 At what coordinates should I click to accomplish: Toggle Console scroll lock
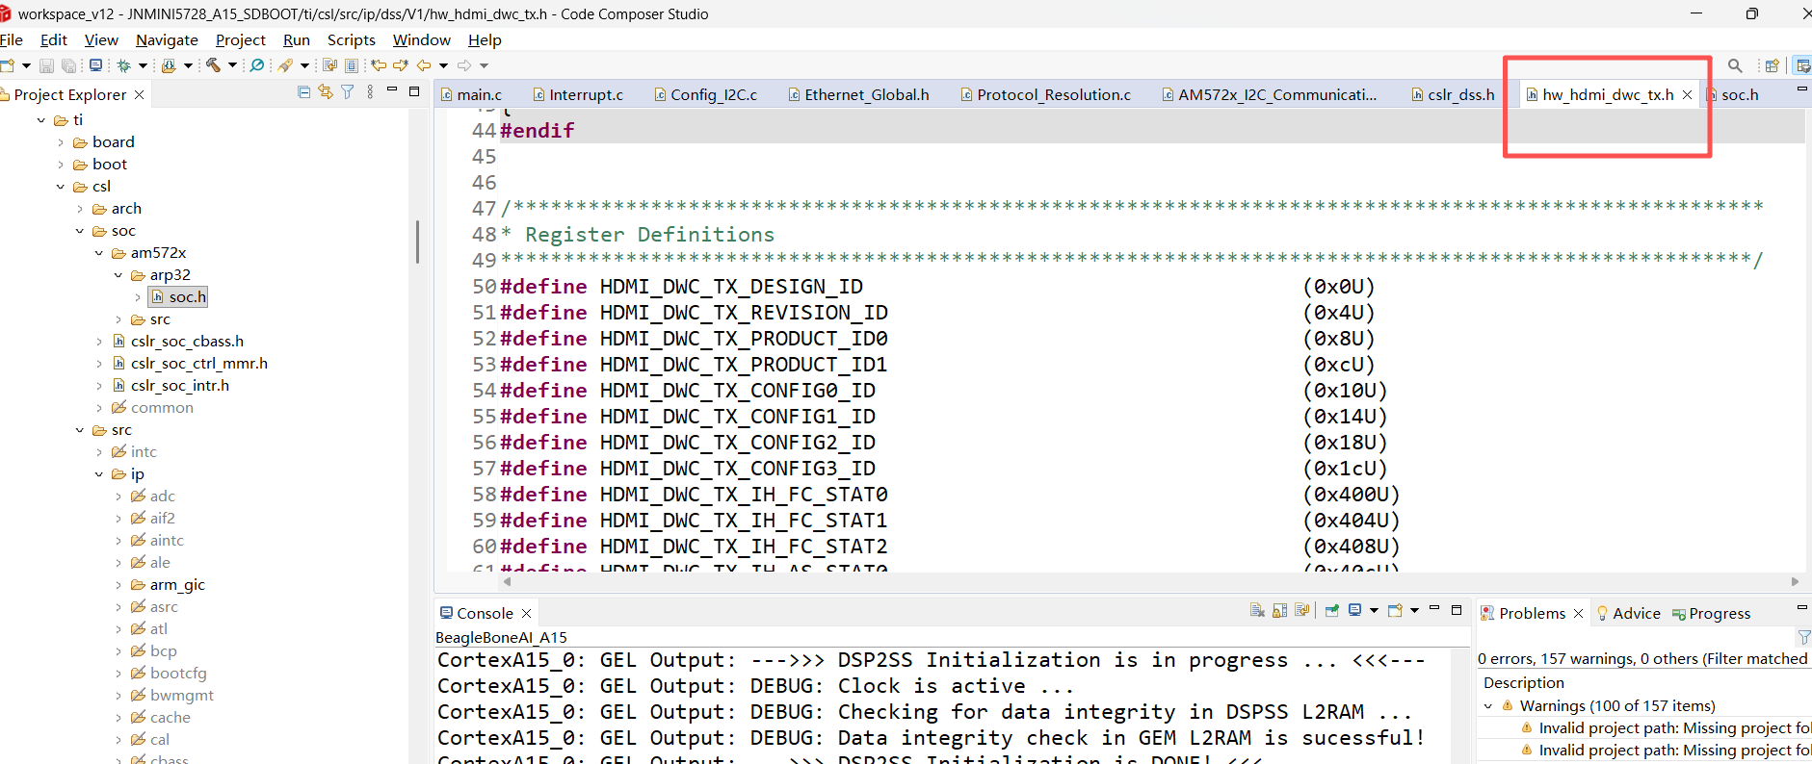click(x=1279, y=611)
